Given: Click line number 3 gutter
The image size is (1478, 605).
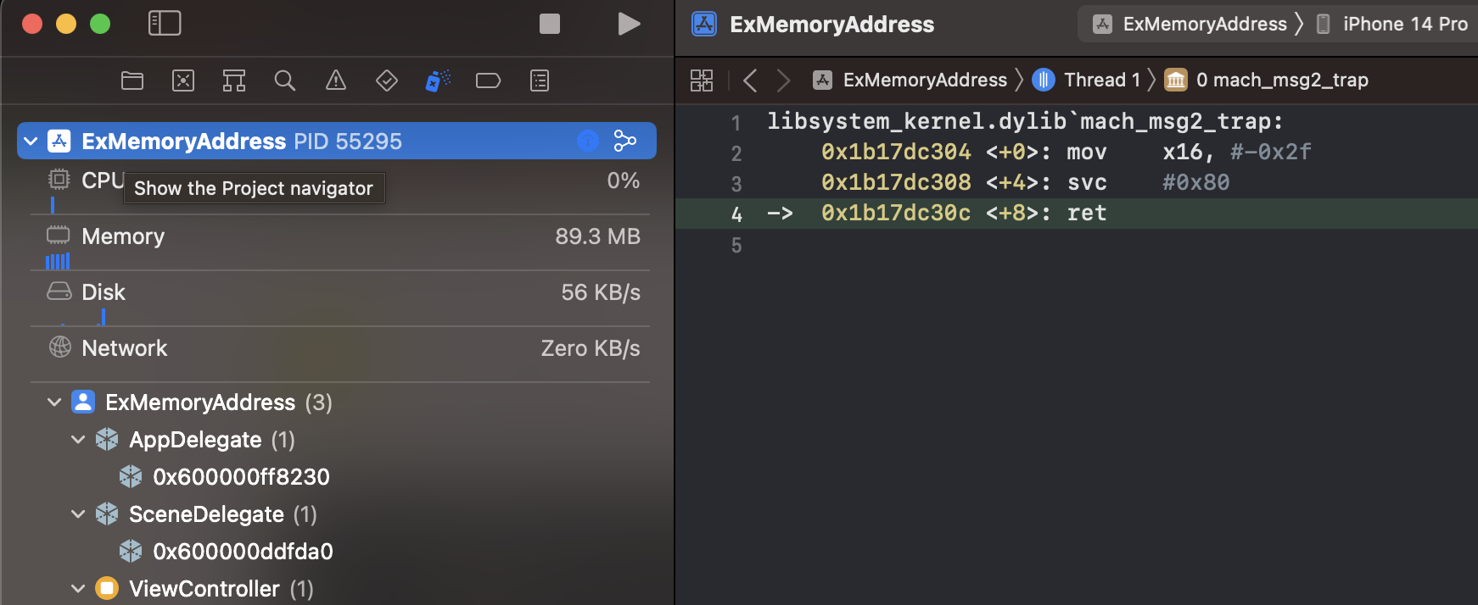Looking at the screenshot, I should [736, 184].
